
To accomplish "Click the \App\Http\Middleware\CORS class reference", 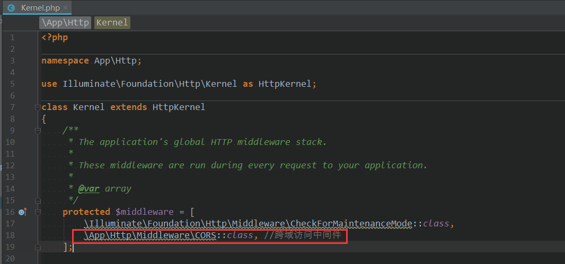I will coord(150,235).
